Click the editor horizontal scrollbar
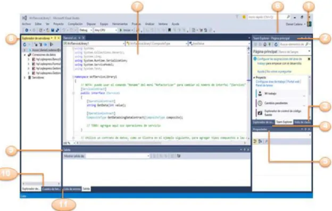 pos(161,143)
